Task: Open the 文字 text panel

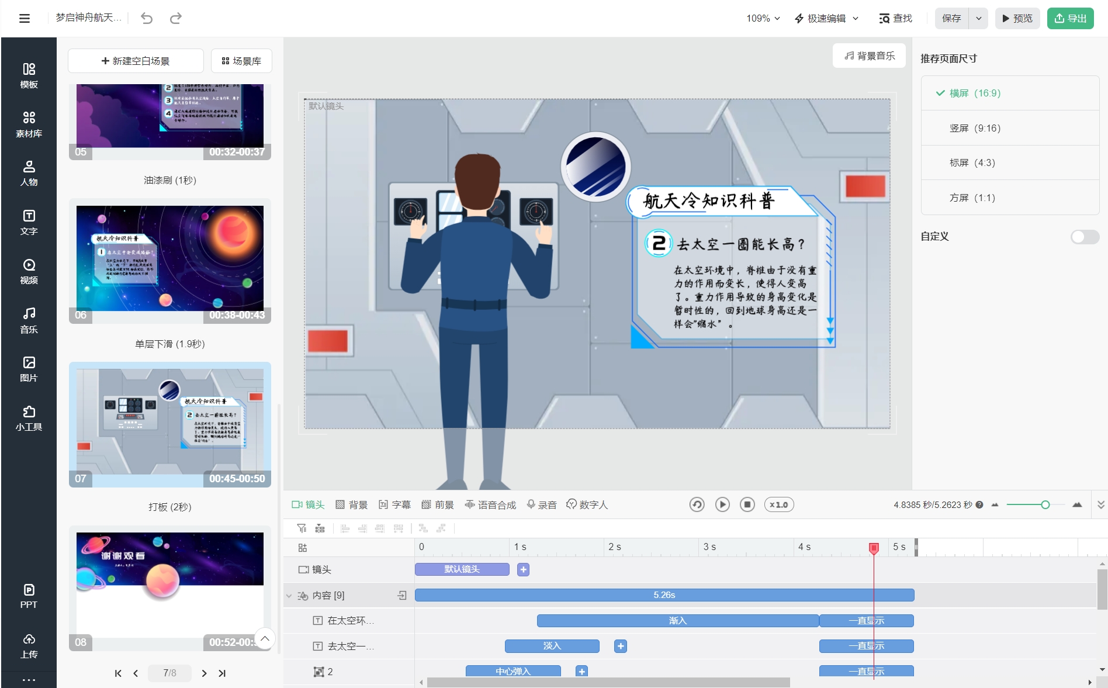Action: point(29,222)
